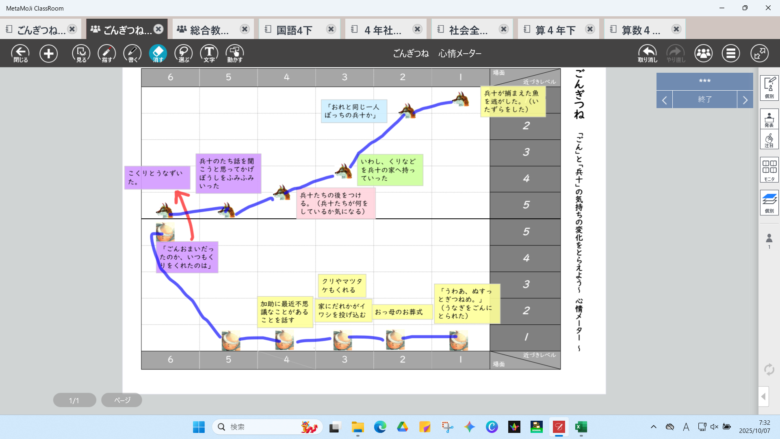
Task: Activate the 動かす move tool
Action: (235, 53)
